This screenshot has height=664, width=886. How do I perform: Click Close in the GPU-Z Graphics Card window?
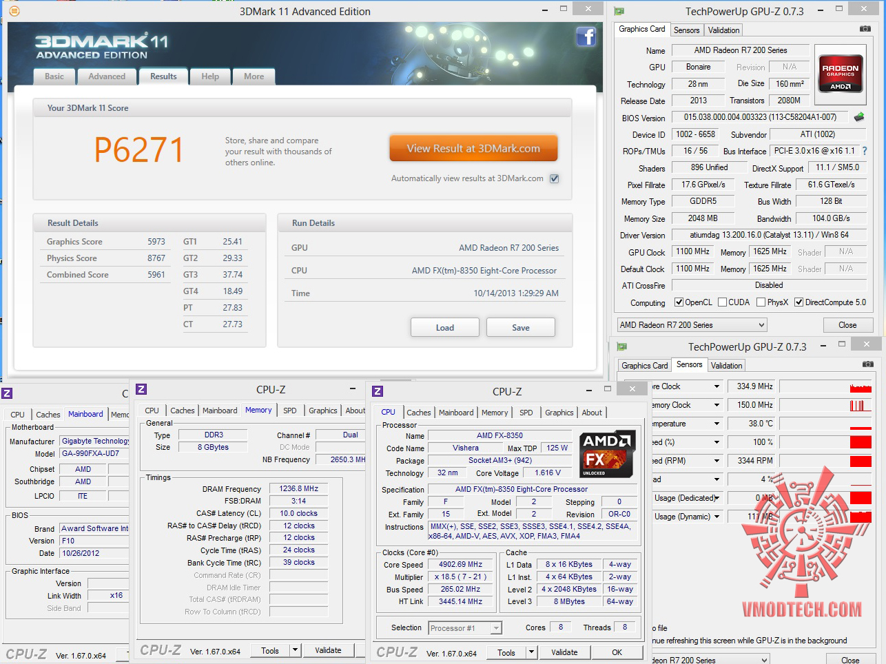[x=847, y=325]
